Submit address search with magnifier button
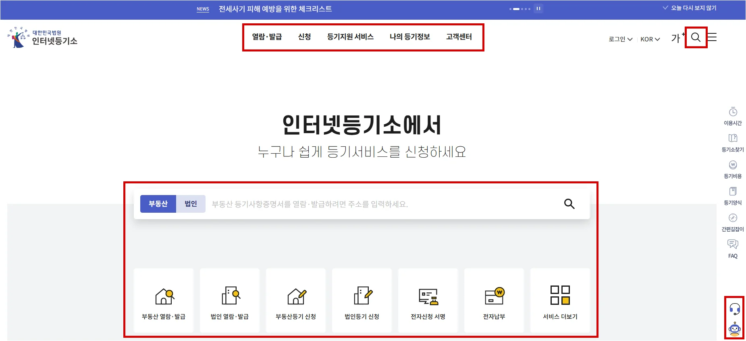 click(569, 204)
